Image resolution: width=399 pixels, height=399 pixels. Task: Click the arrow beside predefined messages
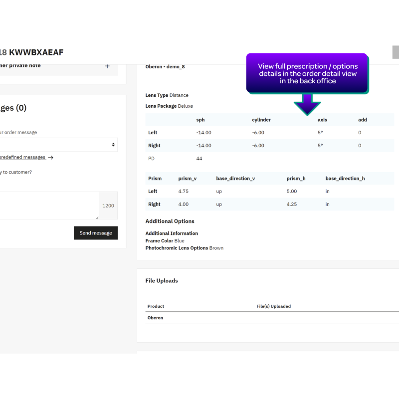pos(50,158)
